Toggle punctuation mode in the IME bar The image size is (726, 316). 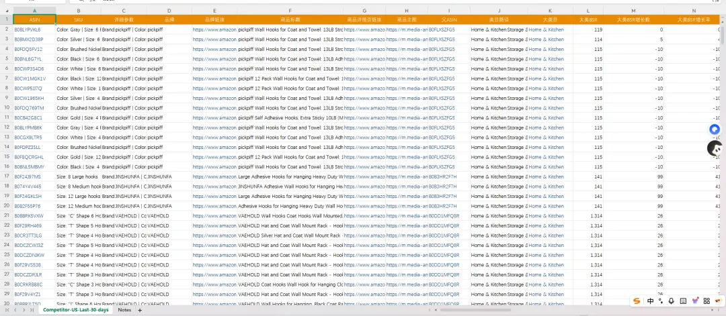point(661,301)
